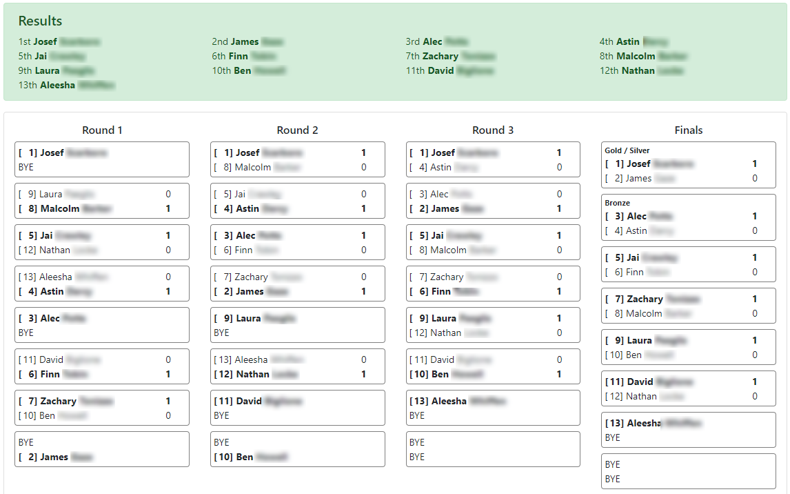Open Round 3 David vs Ben match
The width and height of the screenshot is (790, 494).
493,366
